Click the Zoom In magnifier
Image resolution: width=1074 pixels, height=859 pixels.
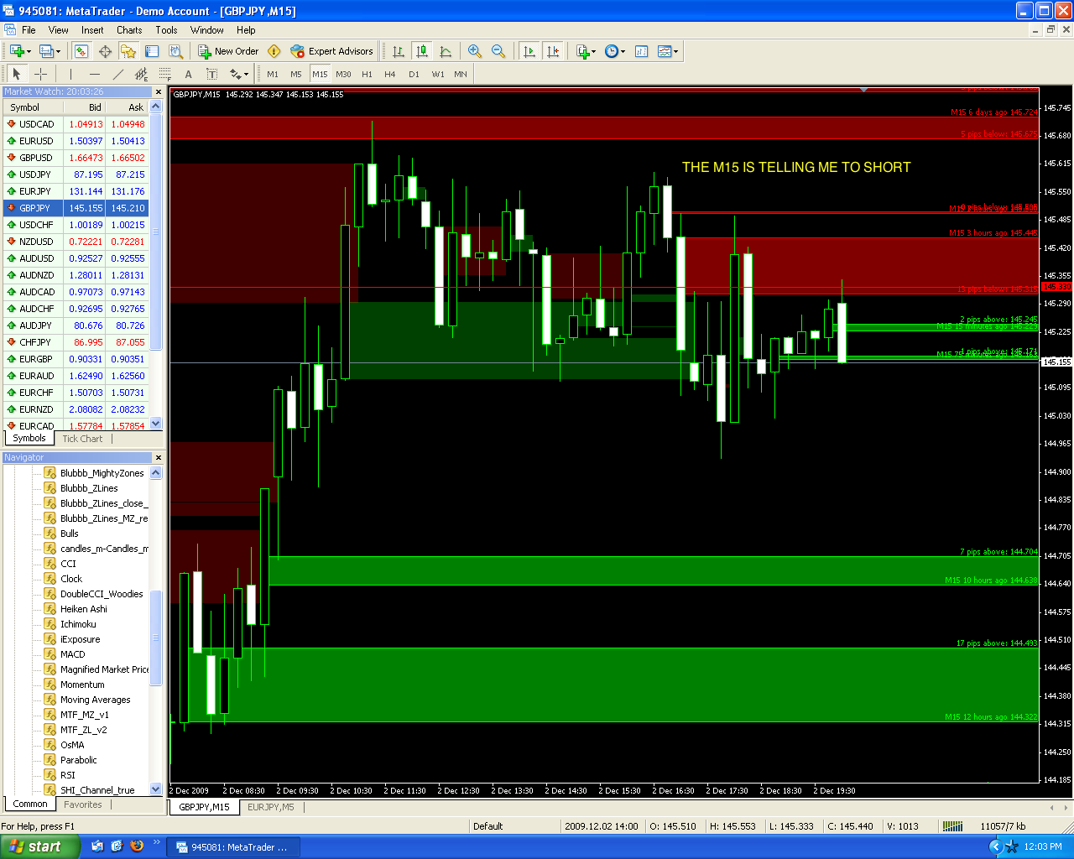475,51
